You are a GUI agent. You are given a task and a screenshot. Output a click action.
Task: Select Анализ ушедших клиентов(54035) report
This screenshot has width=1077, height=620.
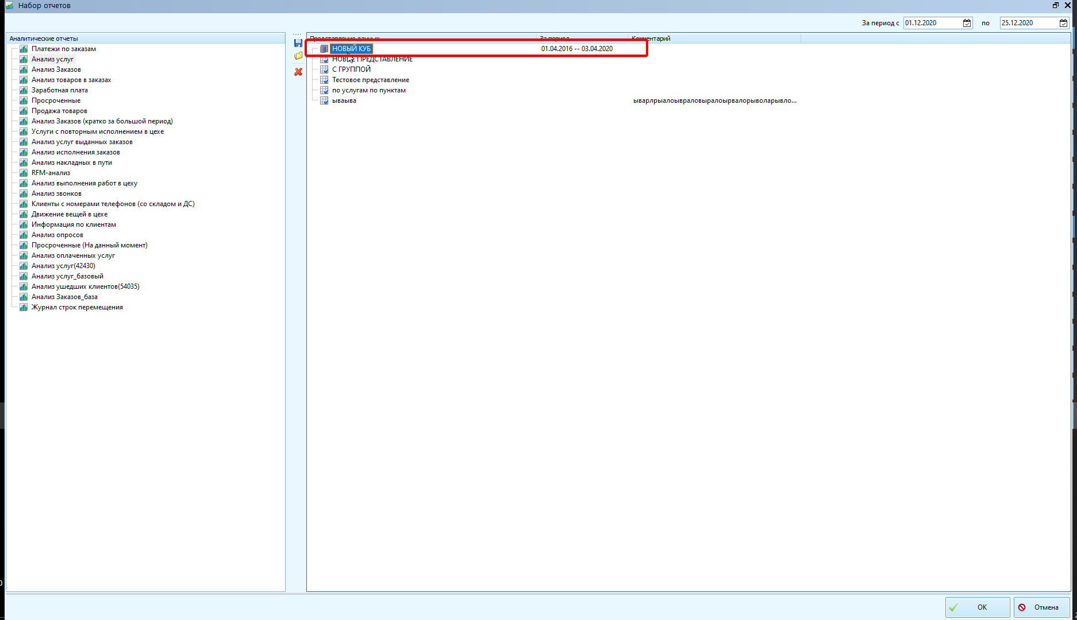[x=86, y=286]
